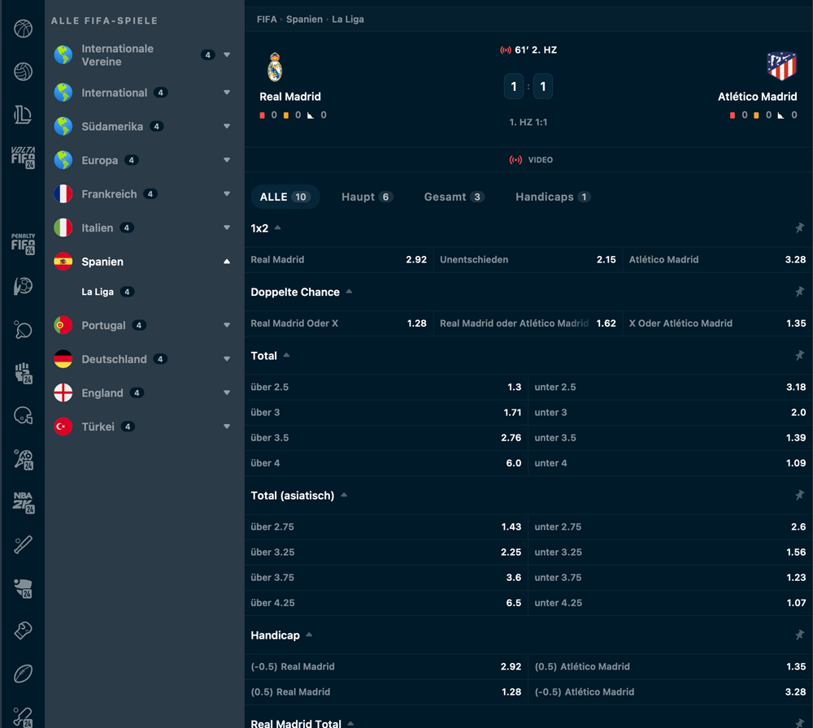Pin the Total (asiatisch) market

(799, 496)
